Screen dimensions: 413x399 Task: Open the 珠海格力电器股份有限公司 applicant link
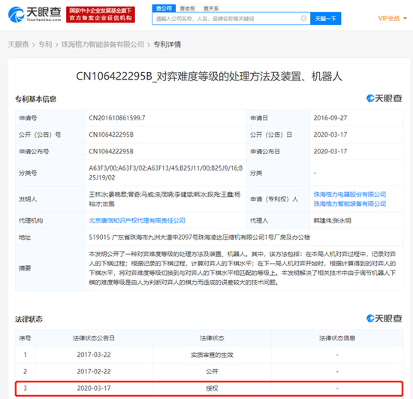tap(350, 194)
